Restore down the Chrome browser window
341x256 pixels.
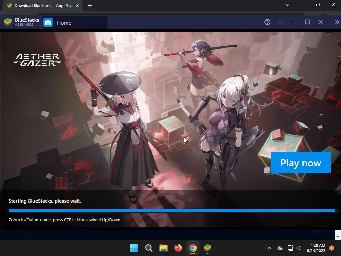click(318, 5)
